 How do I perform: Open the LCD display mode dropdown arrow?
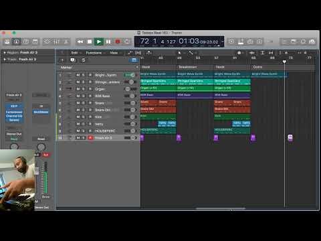coord(222,42)
